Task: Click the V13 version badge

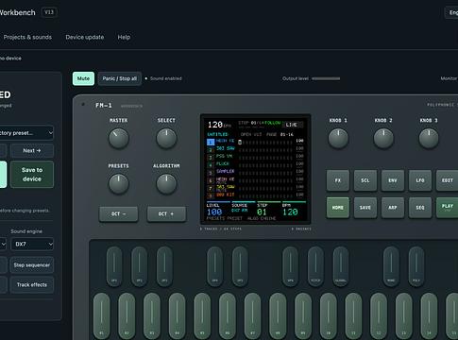Action: (x=49, y=12)
